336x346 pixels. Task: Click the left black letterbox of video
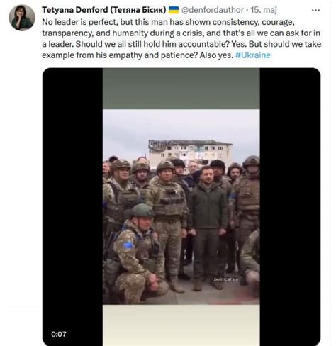(72, 206)
